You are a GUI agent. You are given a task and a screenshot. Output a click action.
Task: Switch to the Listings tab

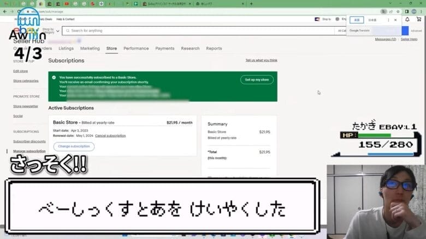66,48
